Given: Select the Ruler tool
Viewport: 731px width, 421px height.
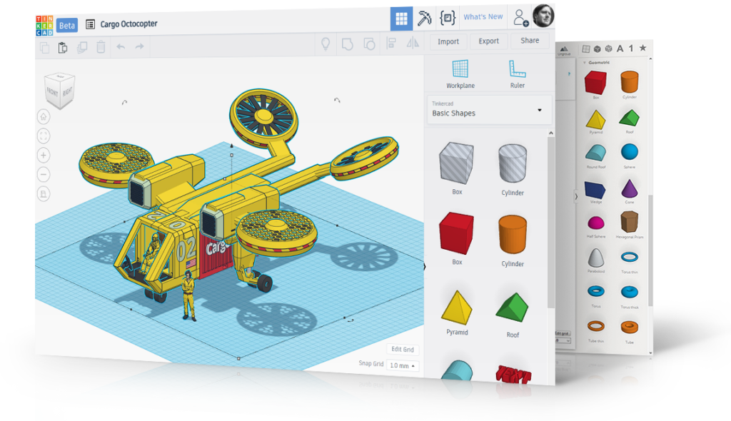Looking at the screenshot, I should tap(517, 73).
